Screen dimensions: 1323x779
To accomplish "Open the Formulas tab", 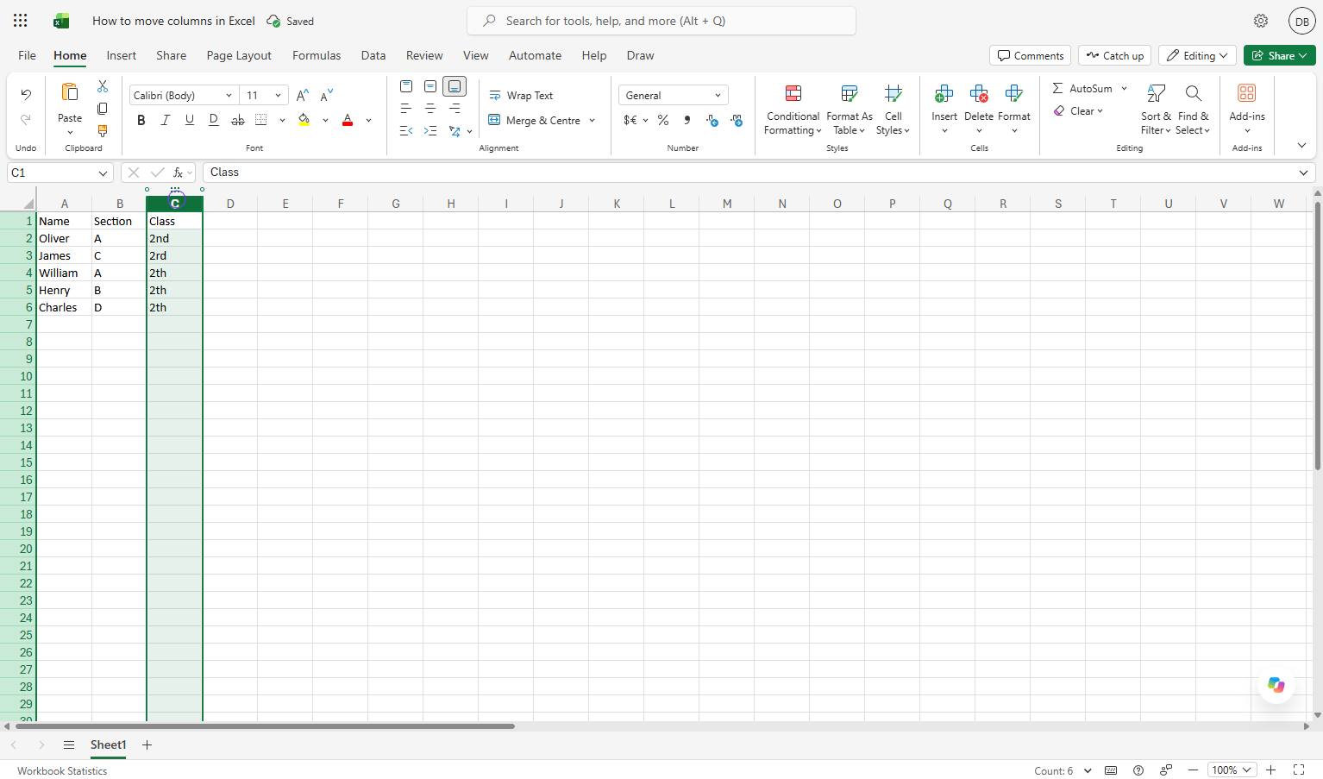I will (x=317, y=55).
